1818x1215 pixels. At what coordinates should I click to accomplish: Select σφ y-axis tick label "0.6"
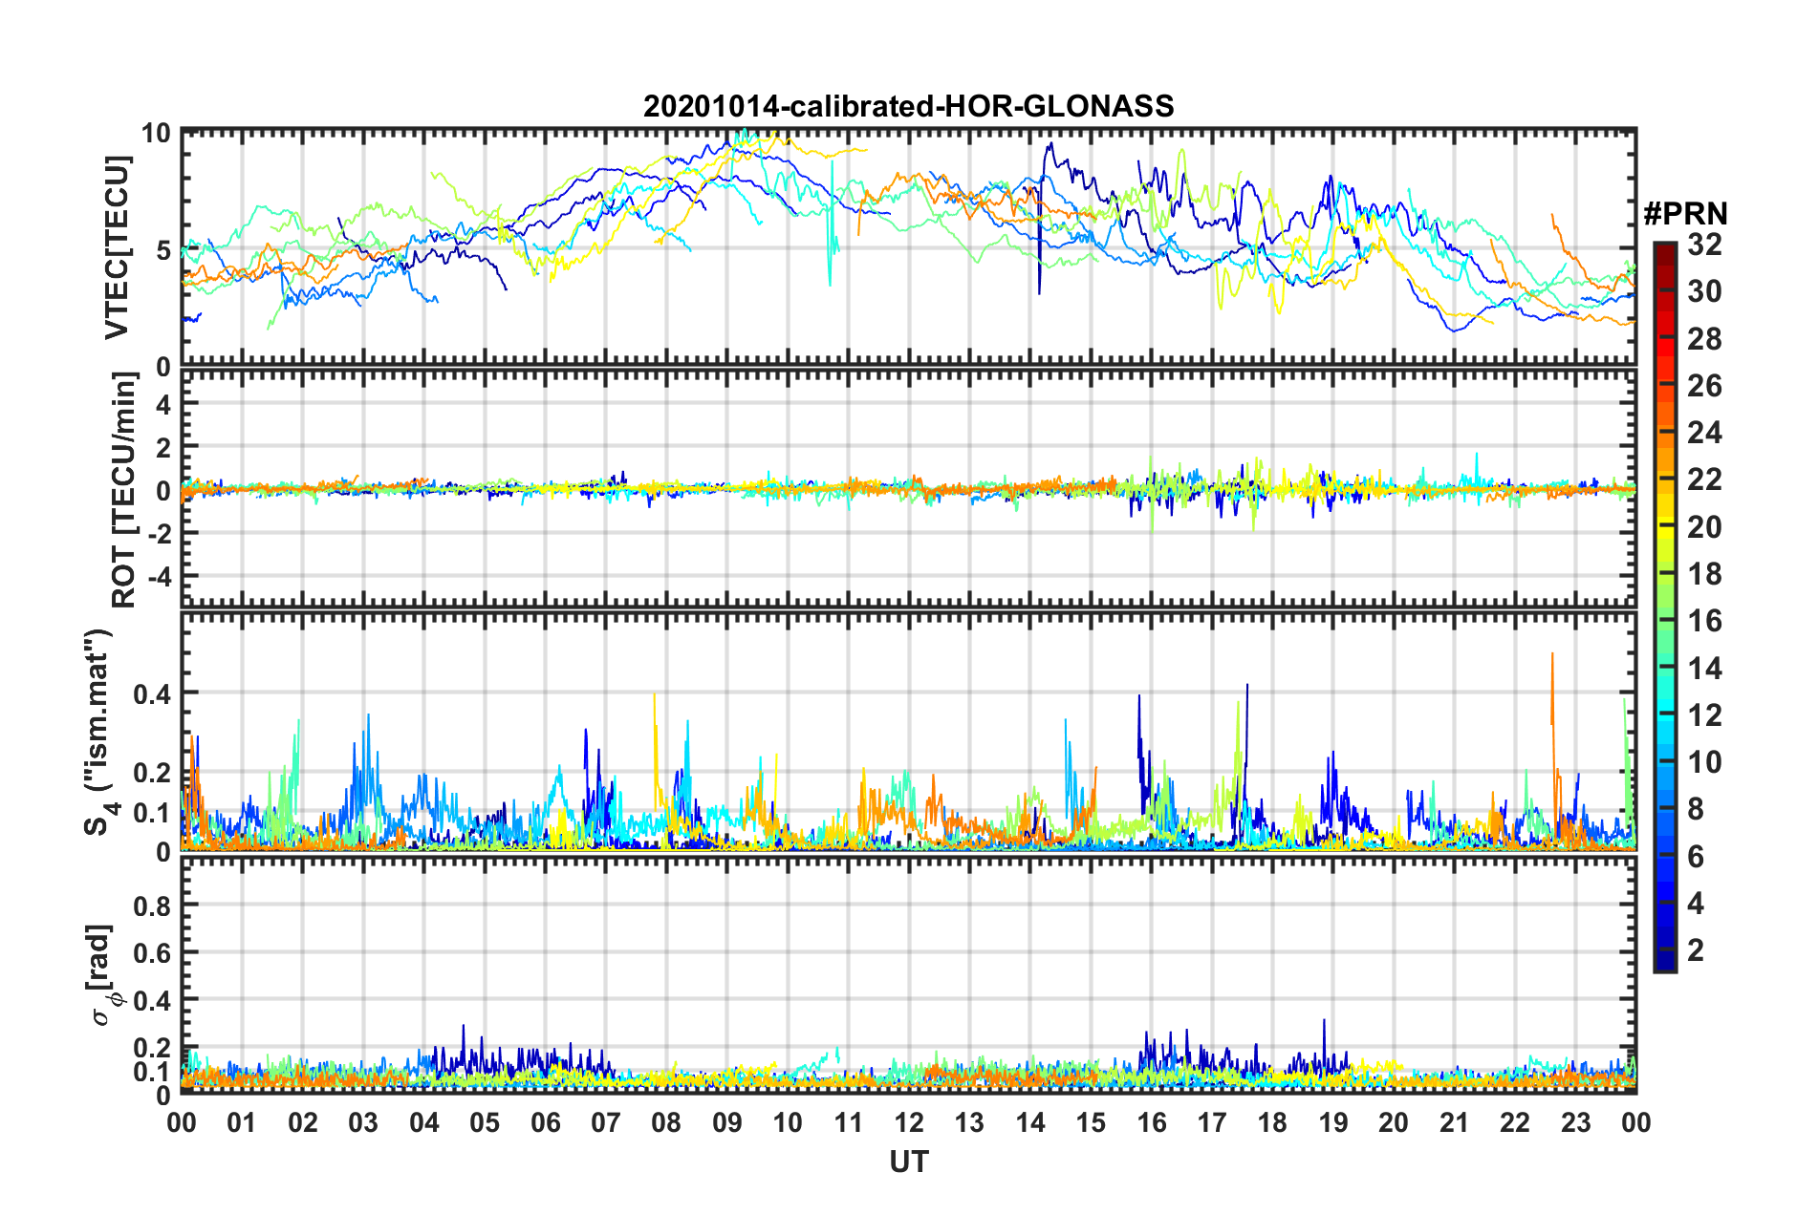[x=153, y=952]
